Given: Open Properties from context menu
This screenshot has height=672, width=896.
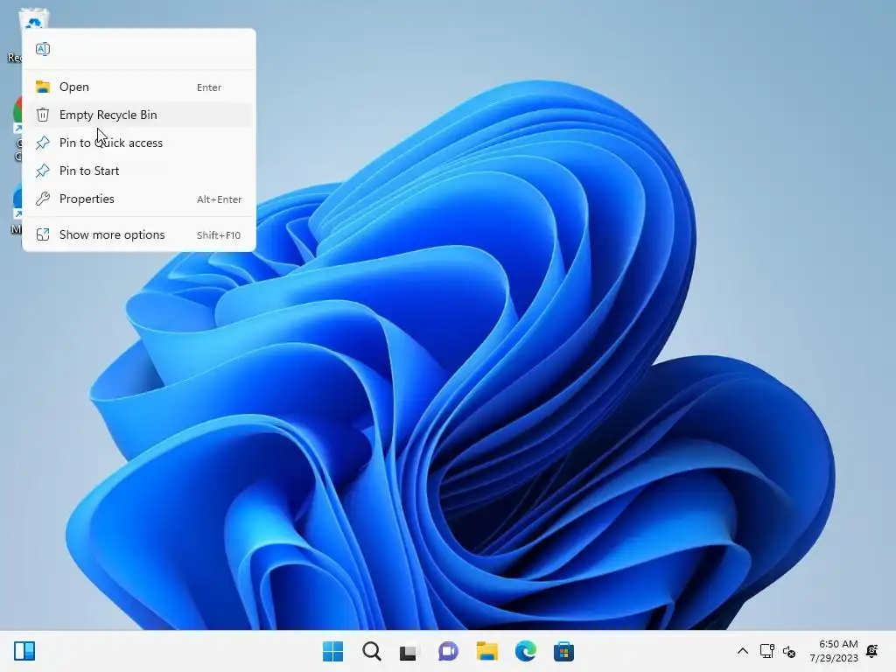Looking at the screenshot, I should [x=138, y=199].
